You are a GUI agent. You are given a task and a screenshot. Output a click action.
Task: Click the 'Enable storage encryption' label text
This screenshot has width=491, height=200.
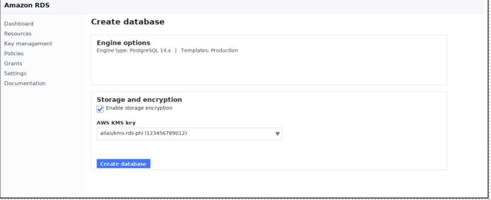[139, 108]
